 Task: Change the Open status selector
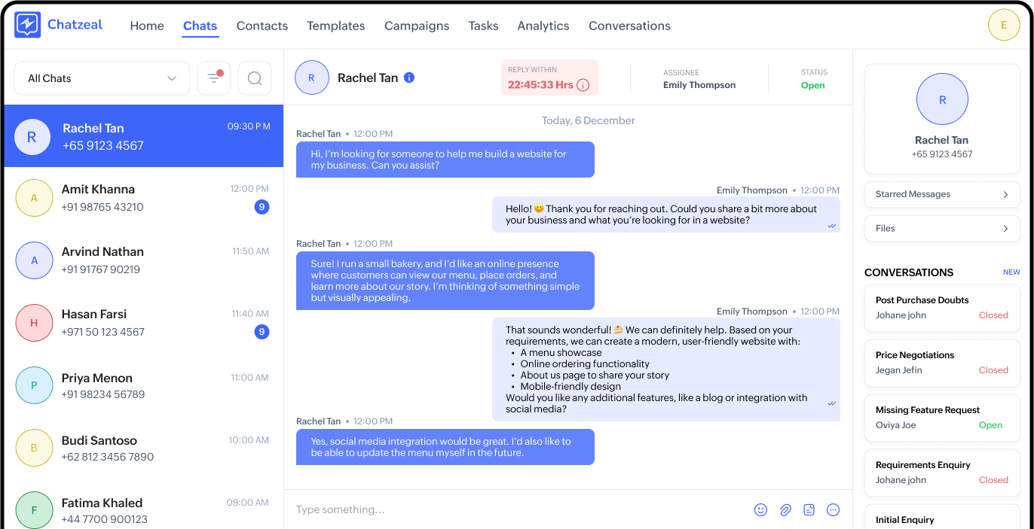coord(813,79)
